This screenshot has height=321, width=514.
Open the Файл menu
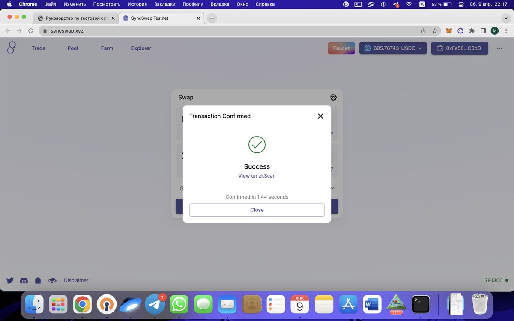[x=50, y=4]
